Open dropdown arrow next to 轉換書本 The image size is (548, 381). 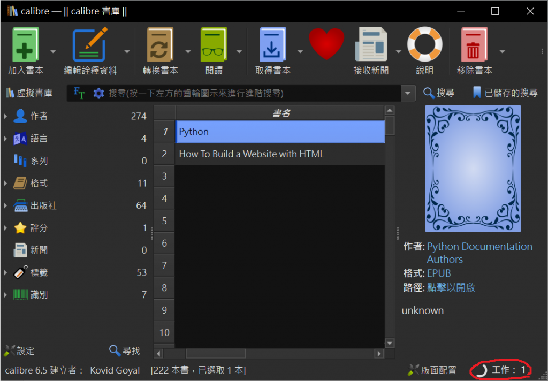pos(188,52)
